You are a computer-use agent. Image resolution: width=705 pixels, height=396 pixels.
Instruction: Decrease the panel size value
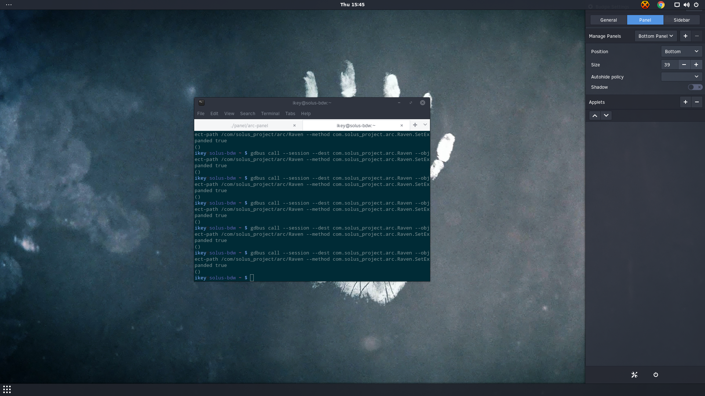(684, 65)
